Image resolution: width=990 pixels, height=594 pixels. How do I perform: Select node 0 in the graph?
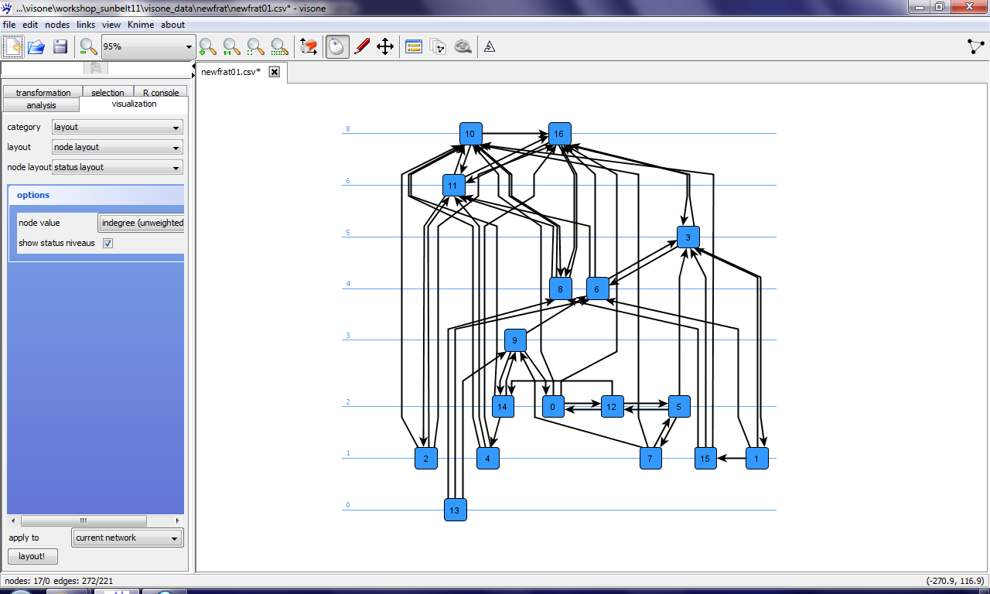coord(553,407)
